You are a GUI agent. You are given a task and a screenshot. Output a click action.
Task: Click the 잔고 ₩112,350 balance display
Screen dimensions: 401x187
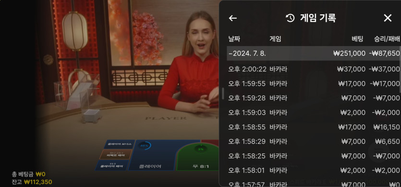point(32,182)
